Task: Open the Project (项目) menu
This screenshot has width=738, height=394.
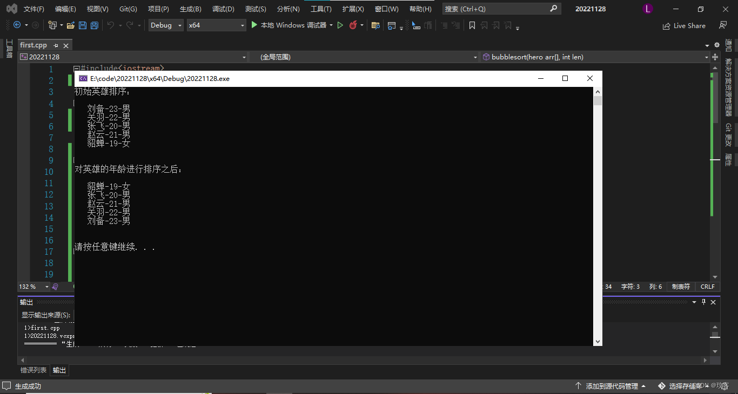Action: point(158,9)
